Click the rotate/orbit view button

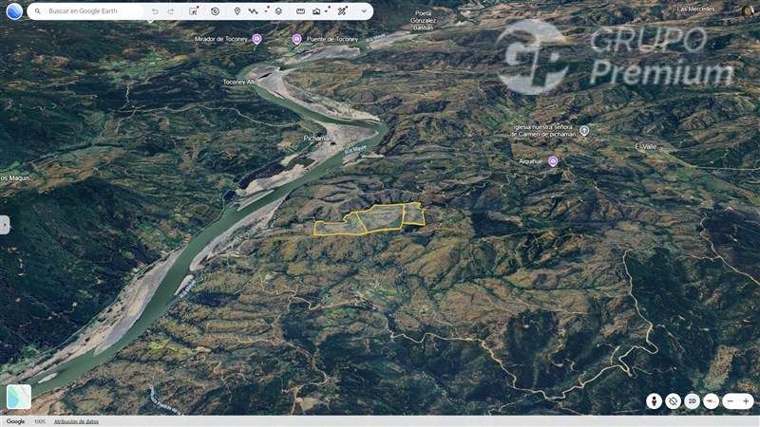[x=673, y=401]
